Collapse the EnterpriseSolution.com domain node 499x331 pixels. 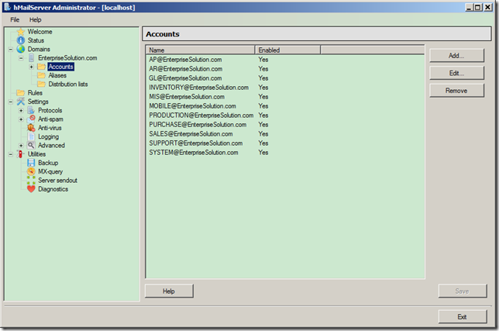21,58
